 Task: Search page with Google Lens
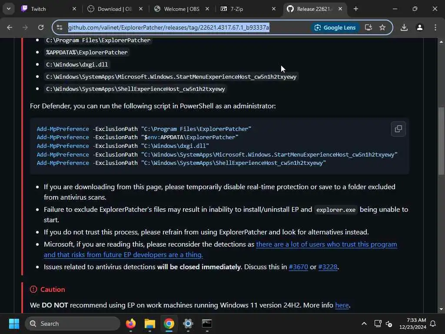tap(335, 27)
